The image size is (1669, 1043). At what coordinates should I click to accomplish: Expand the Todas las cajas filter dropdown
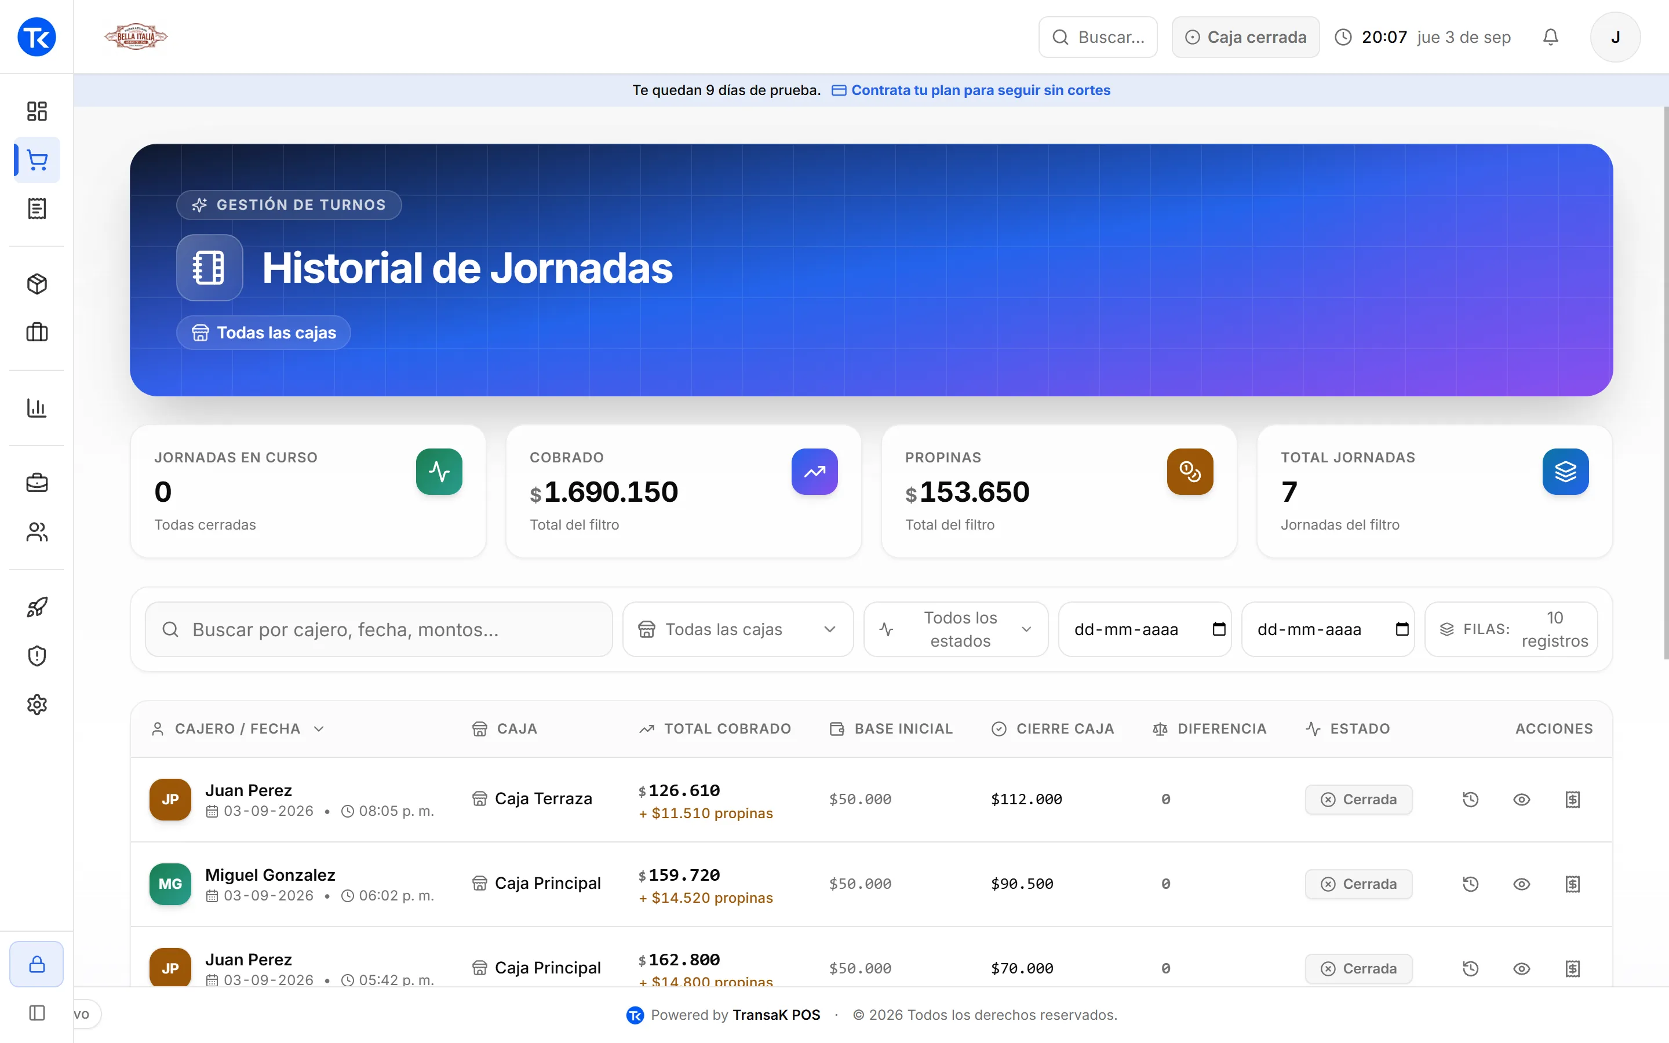pos(738,629)
